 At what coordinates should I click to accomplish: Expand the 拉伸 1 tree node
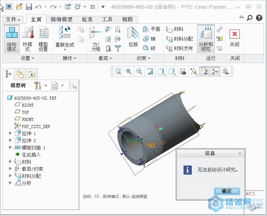point(10,133)
